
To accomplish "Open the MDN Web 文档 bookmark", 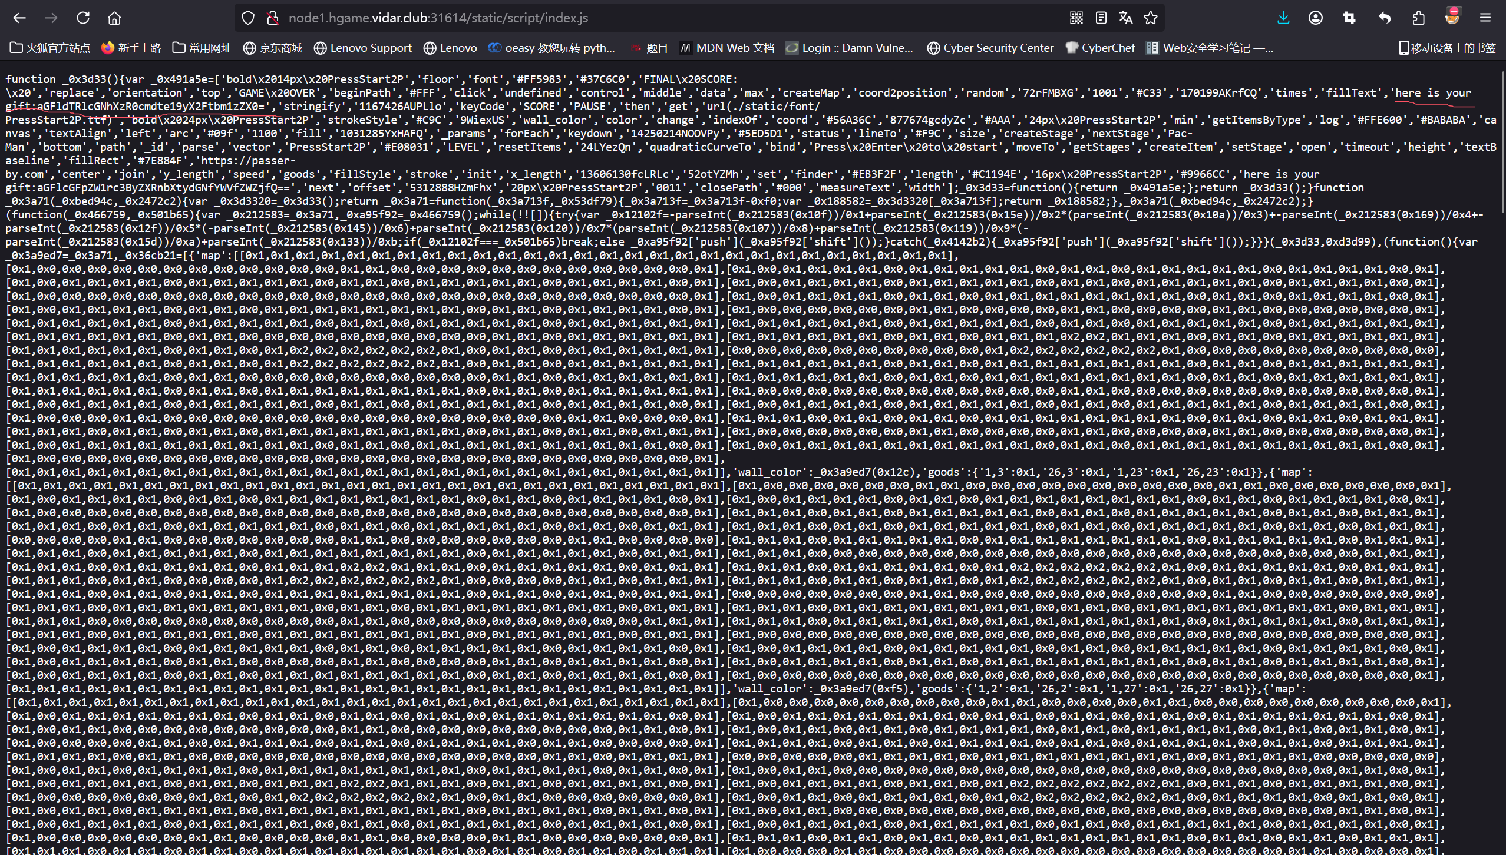I will coord(727,48).
